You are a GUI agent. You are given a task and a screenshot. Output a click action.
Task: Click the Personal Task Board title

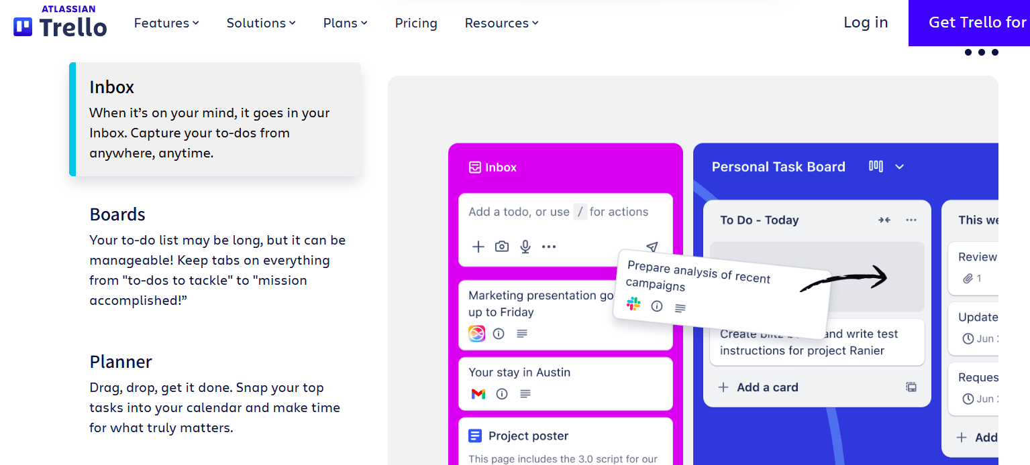point(778,167)
